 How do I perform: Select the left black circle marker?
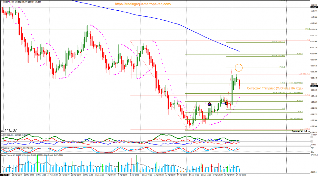pyautogui.click(x=210, y=104)
